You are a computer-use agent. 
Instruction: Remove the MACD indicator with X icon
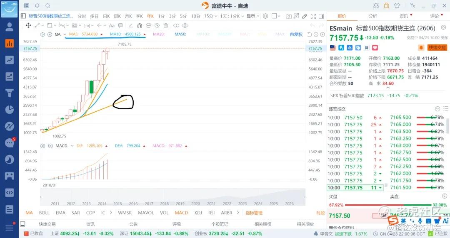[x=50, y=146]
